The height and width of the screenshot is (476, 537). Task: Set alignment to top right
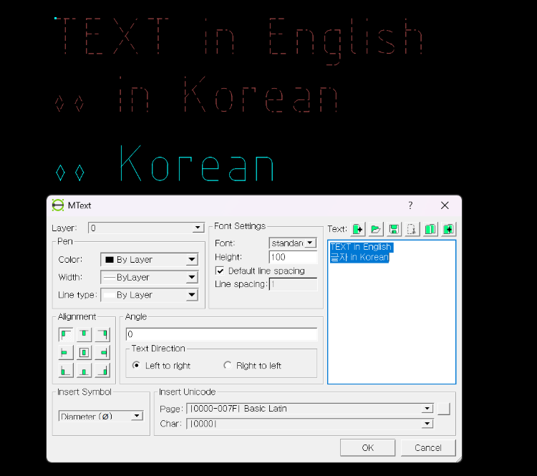pos(102,334)
